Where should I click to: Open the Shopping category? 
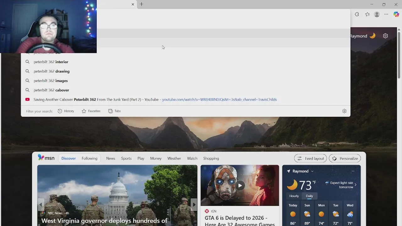(211, 159)
